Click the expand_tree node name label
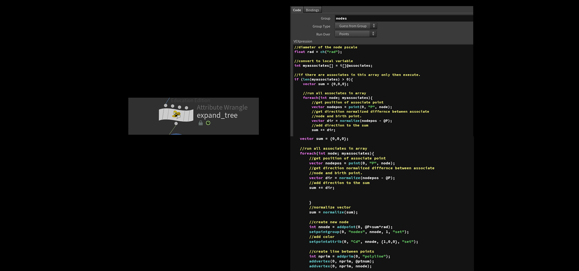The image size is (579, 271). (217, 115)
